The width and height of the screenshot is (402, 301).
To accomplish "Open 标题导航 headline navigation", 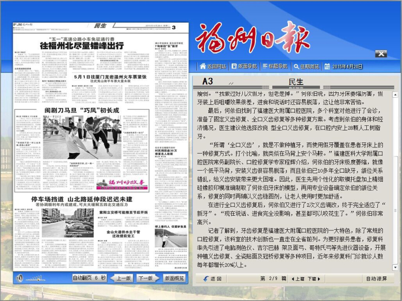I will (x=275, y=66).
